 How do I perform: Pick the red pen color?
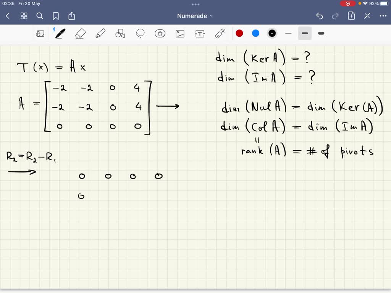pyautogui.click(x=239, y=34)
